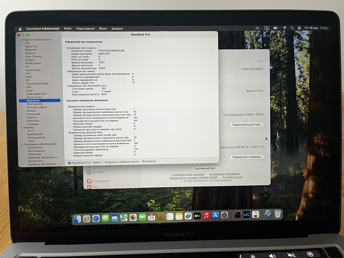Image resolution: width=344 pixels, height=258 pixels.
Task: Select Wi-Fi under Мережа
Action: click(x=31, y=131)
